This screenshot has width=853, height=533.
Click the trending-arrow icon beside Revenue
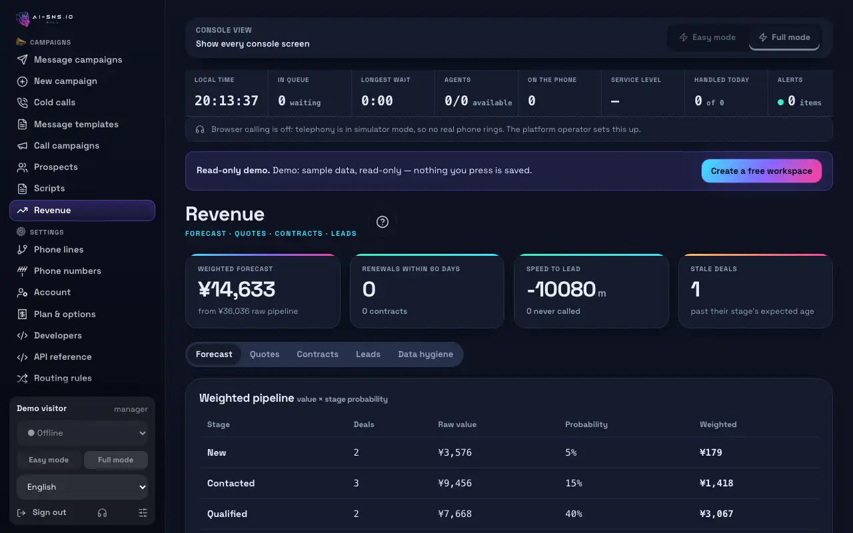[x=23, y=211]
